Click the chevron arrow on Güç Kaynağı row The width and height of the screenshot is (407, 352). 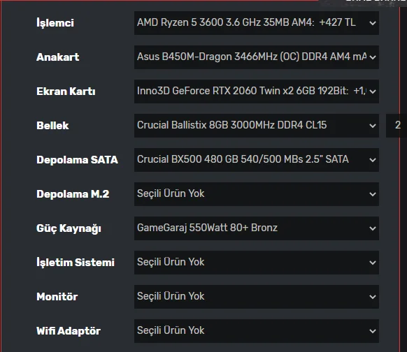[x=373, y=228]
